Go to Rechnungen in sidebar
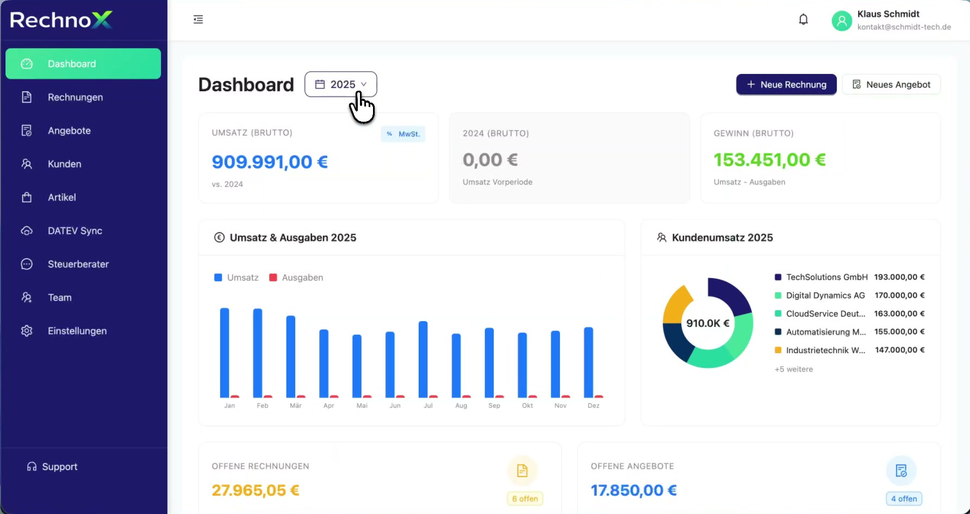 pos(83,97)
